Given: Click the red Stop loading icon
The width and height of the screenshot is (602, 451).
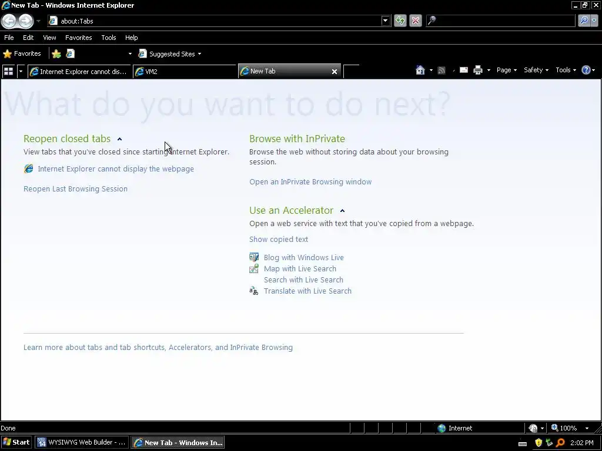Looking at the screenshot, I should point(416,21).
